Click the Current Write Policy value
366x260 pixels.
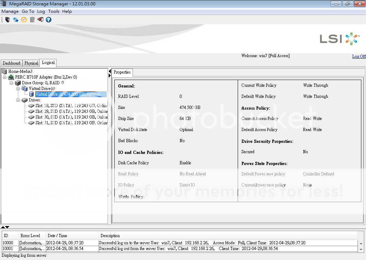(316, 85)
